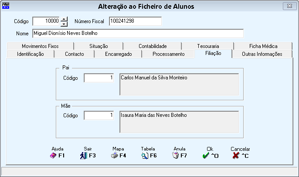The width and height of the screenshot is (299, 177).
Task: Open the Contacto tab
Action: point(74,54)
